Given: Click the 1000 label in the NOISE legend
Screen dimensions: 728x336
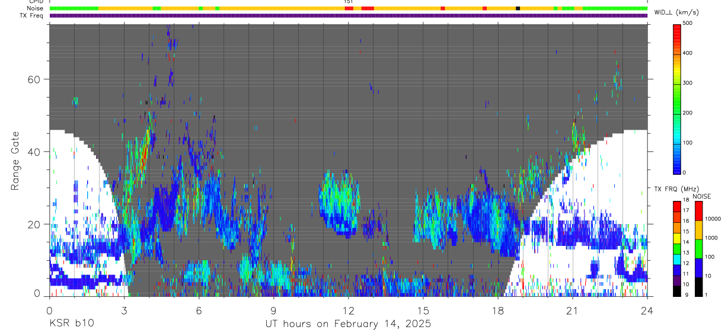Looking at the screenshot, I should (x=711, y=238).
